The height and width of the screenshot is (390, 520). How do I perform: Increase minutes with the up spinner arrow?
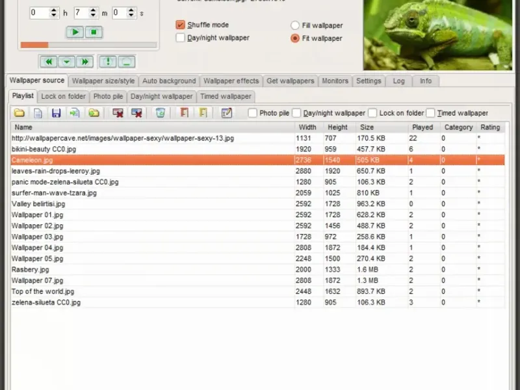coord(93,10)
